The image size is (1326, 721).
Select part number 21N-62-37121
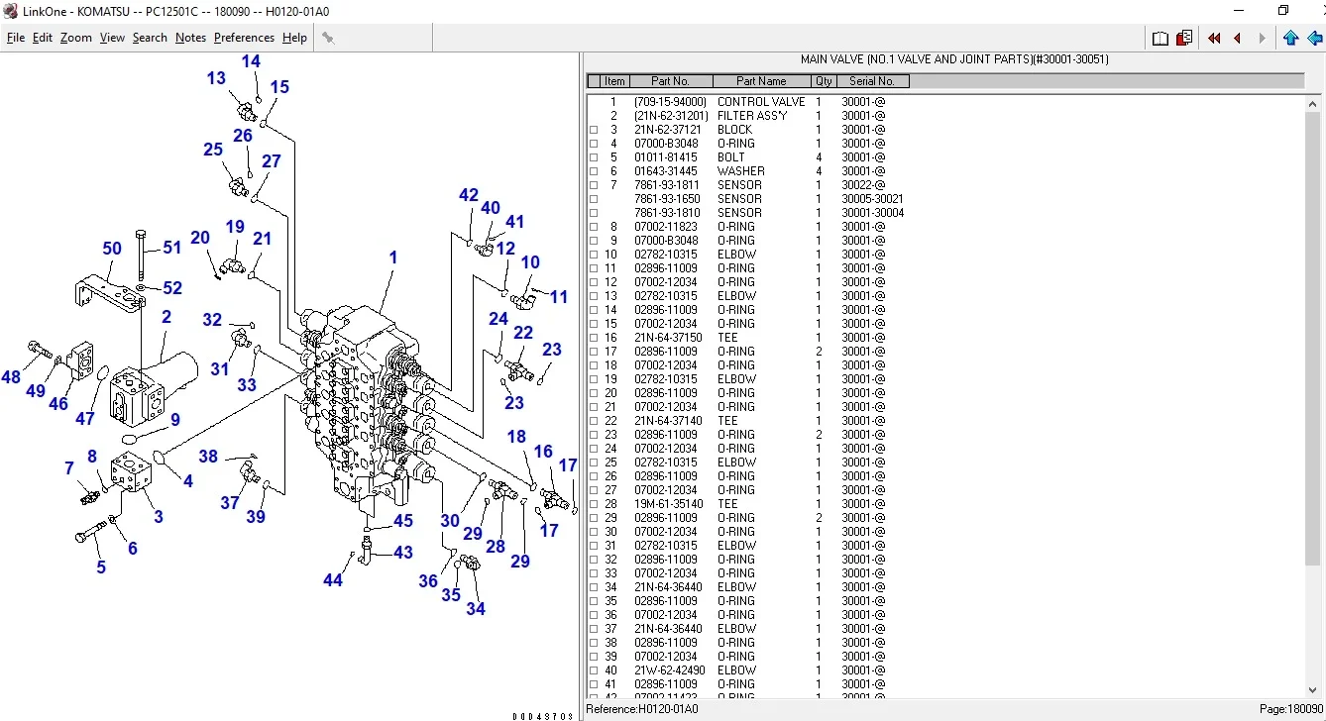click(668, 130)
